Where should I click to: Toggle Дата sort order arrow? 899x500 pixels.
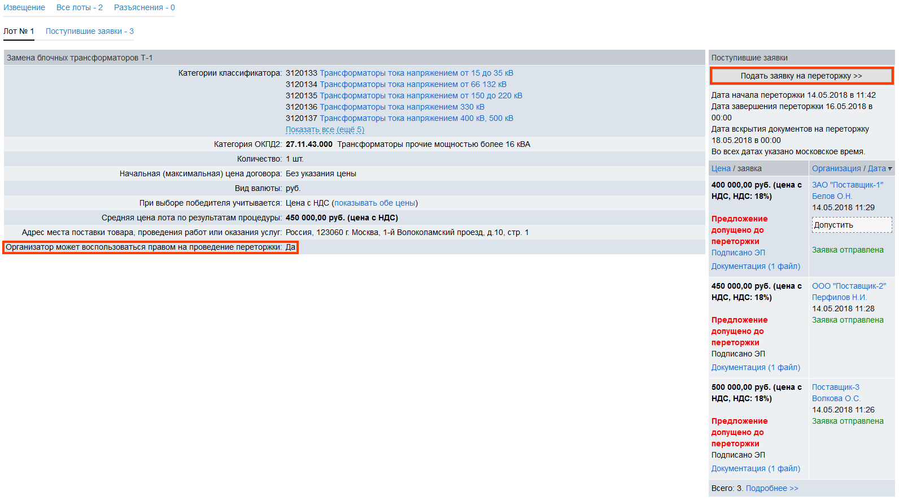coord(890,168)
